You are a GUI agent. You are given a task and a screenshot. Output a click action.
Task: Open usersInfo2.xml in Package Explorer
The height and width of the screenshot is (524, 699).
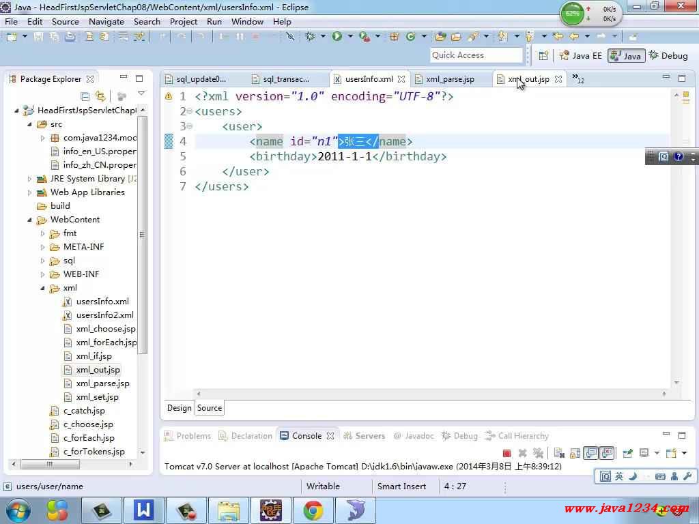pos(104,315)
